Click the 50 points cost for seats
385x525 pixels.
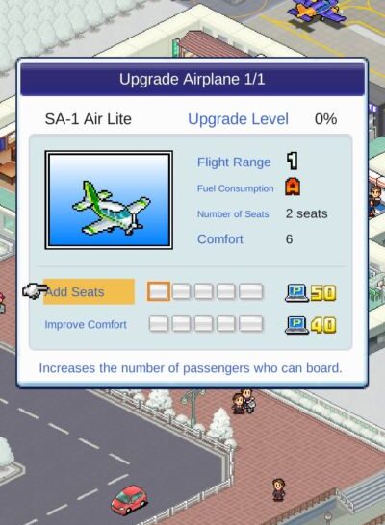pos(323,293)
